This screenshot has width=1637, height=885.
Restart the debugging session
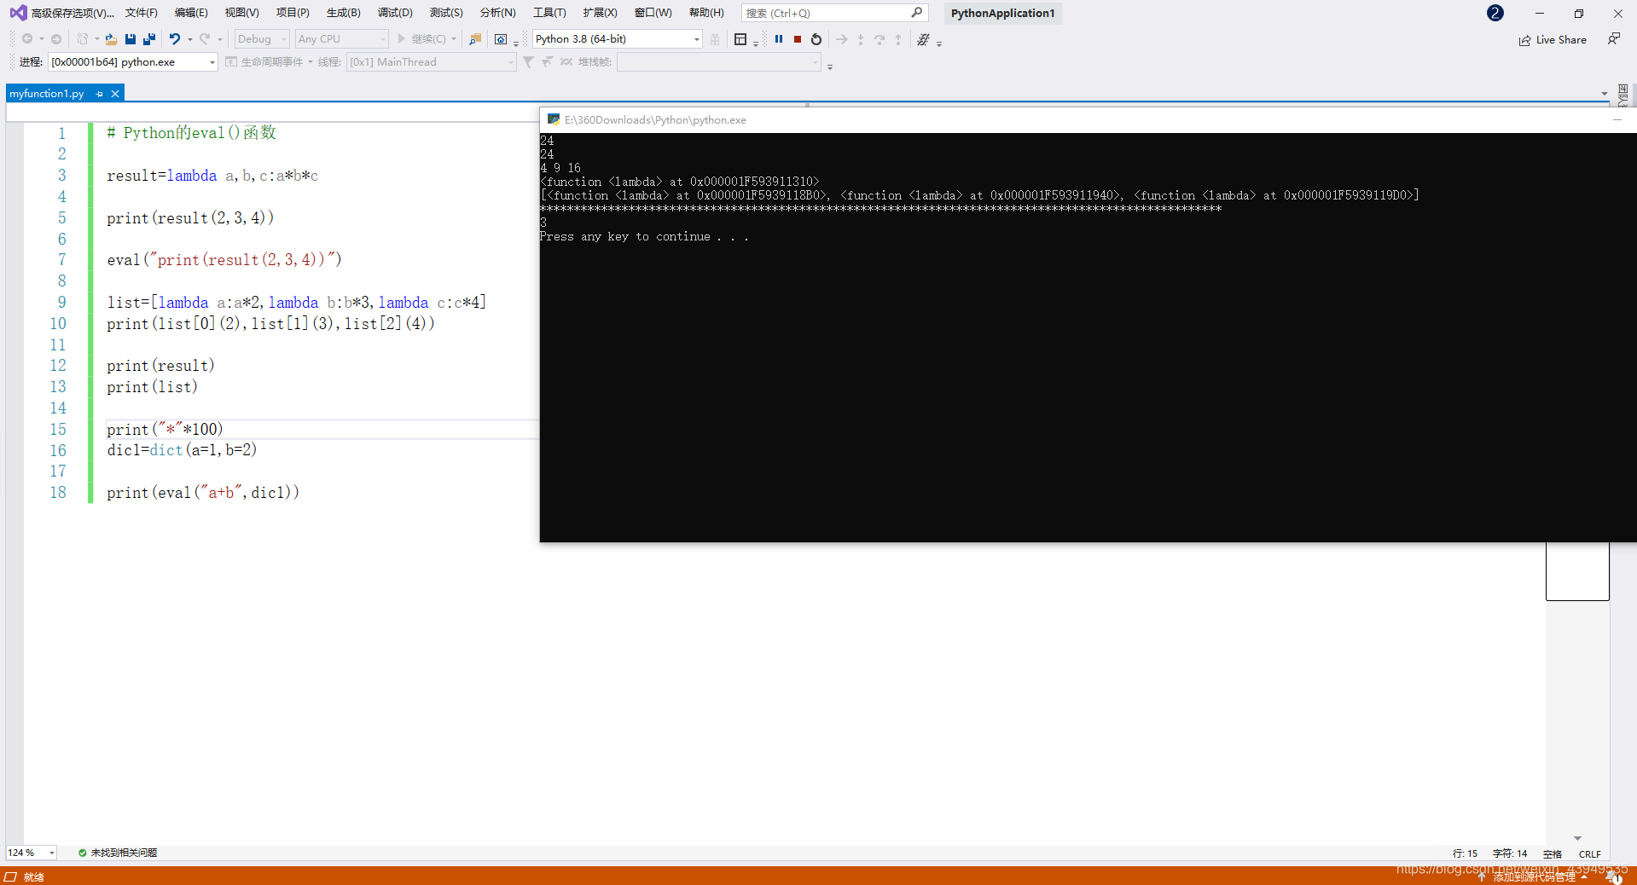[x=816, y=39]
